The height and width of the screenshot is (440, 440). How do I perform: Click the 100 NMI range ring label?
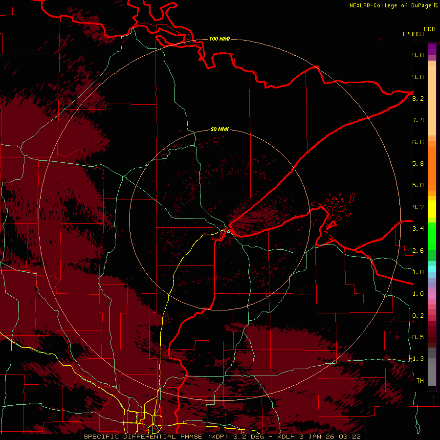[x=220, y=39]
